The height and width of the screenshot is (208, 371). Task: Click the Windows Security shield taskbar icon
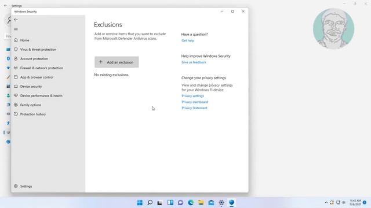(232, 202)
